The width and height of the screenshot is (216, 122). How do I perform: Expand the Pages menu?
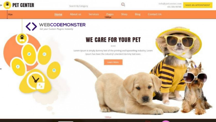[x=110, y=14]
